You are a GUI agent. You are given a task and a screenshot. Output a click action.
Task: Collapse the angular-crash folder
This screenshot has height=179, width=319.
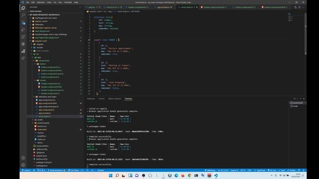pos(41,41)
